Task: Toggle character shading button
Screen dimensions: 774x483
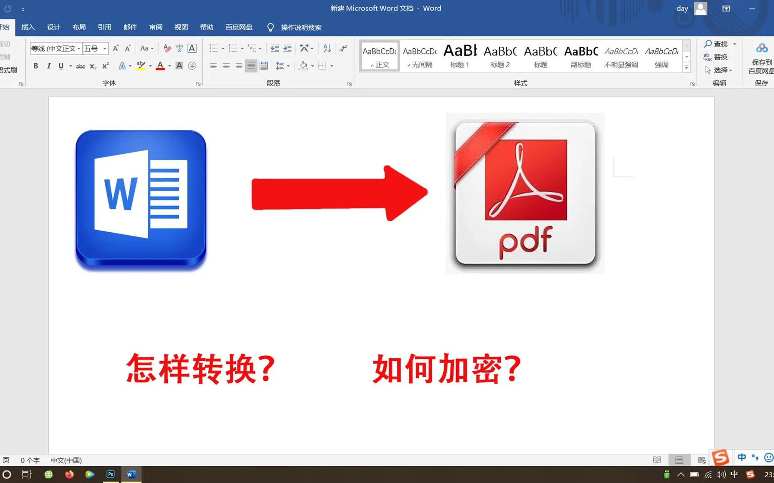Action: point(179,66)
